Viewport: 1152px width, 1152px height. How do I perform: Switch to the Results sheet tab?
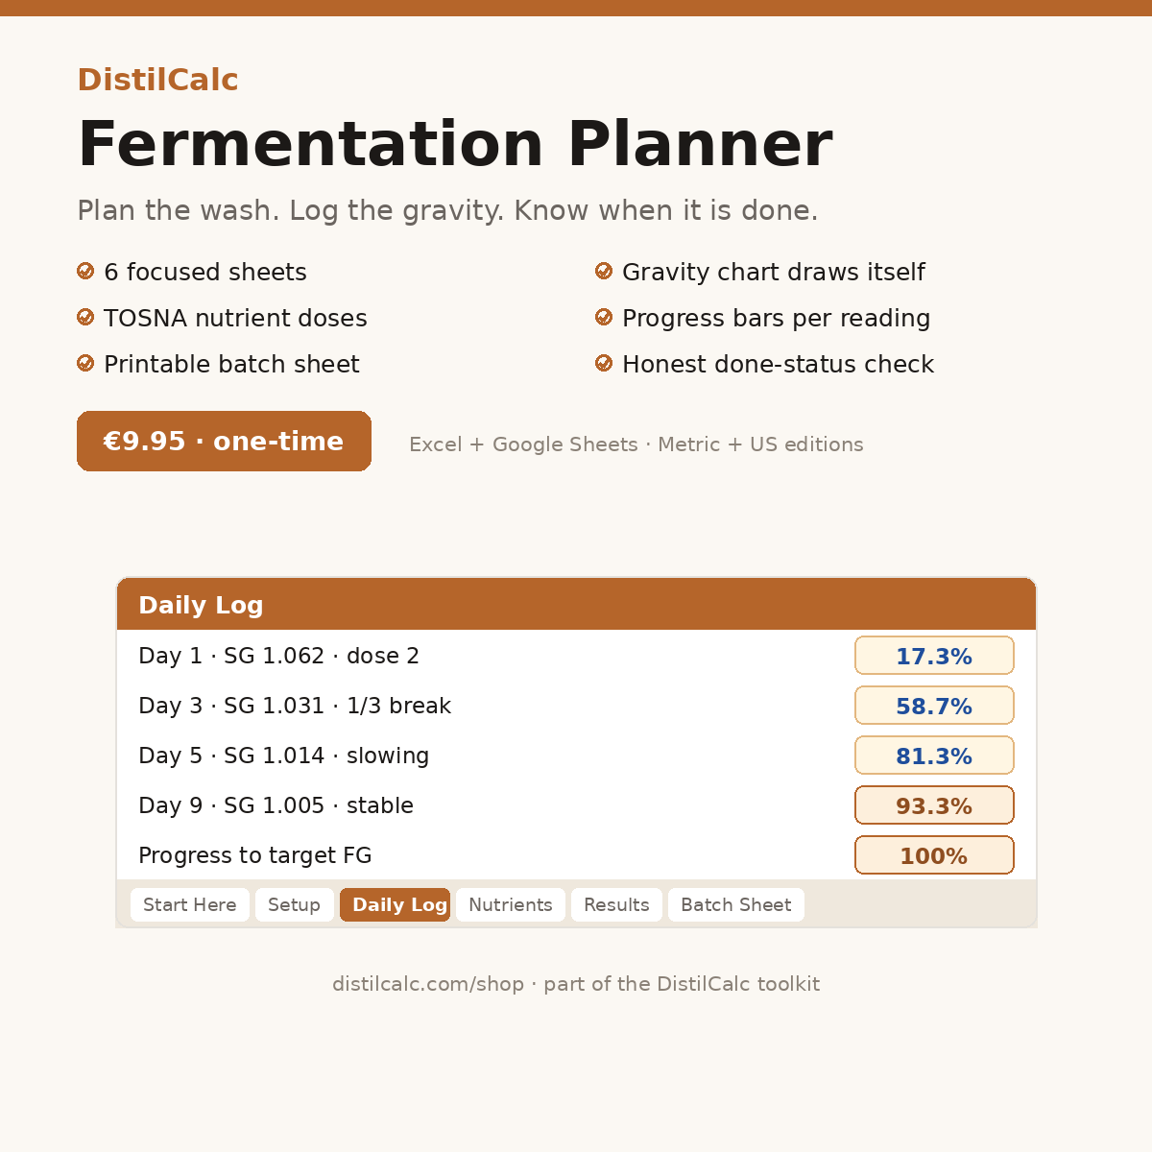click(x=616, y=905)
